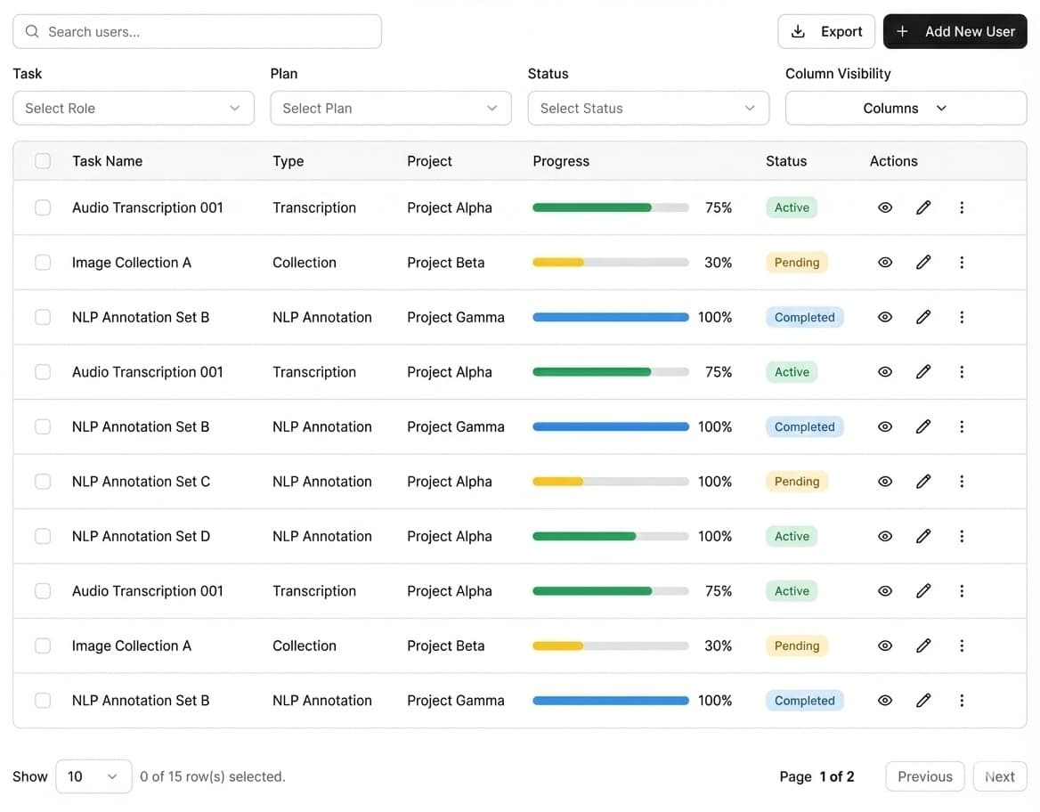Screen dimensions: 1040x812
Task: Open the Columns visibility dropdown
Action: (x=906, y=108)
